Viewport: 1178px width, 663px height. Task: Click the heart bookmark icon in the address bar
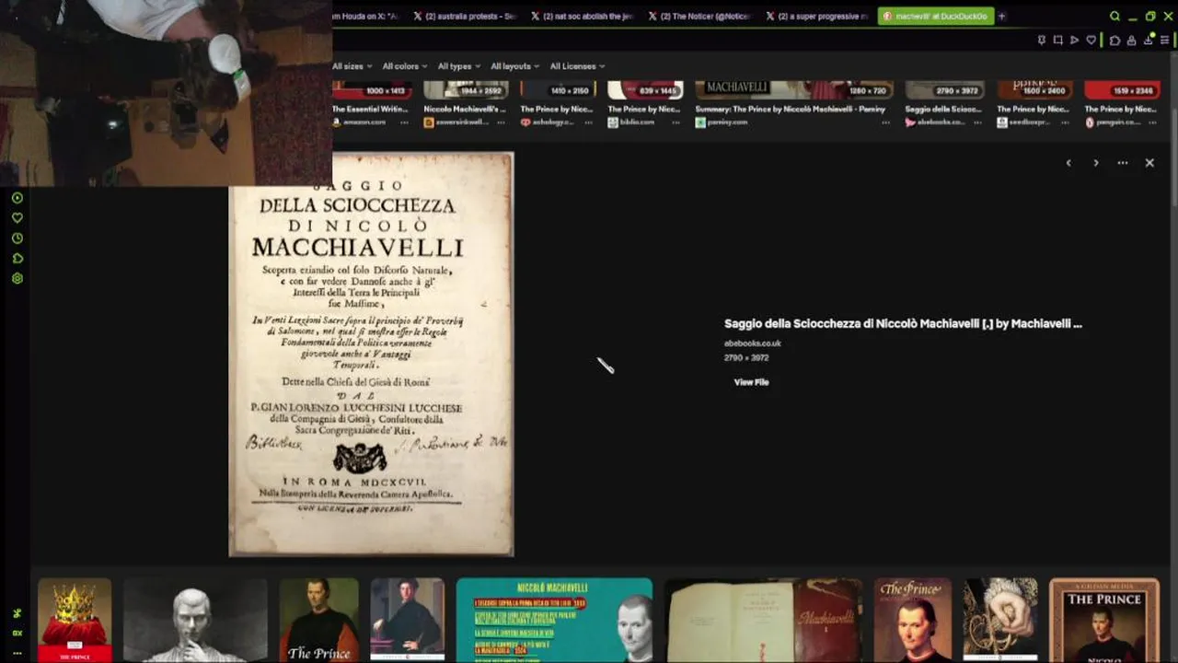pyautogui.click(x=1091, y=41)
